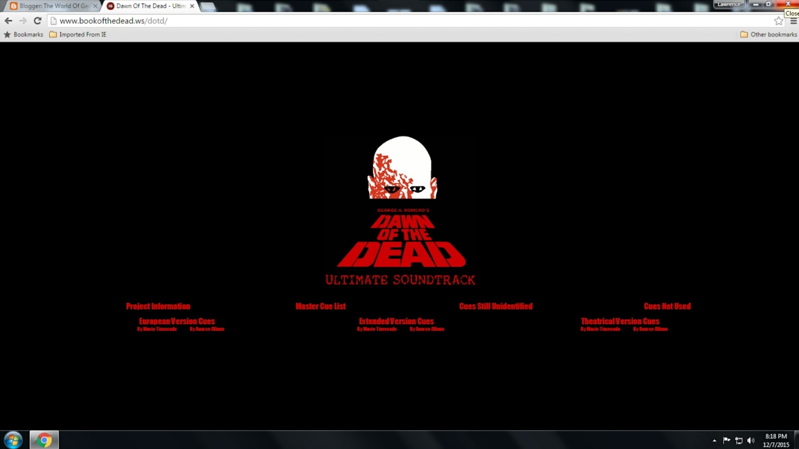
Task: Reload the page with the refresh icon
Action: [x=37, y=20]
